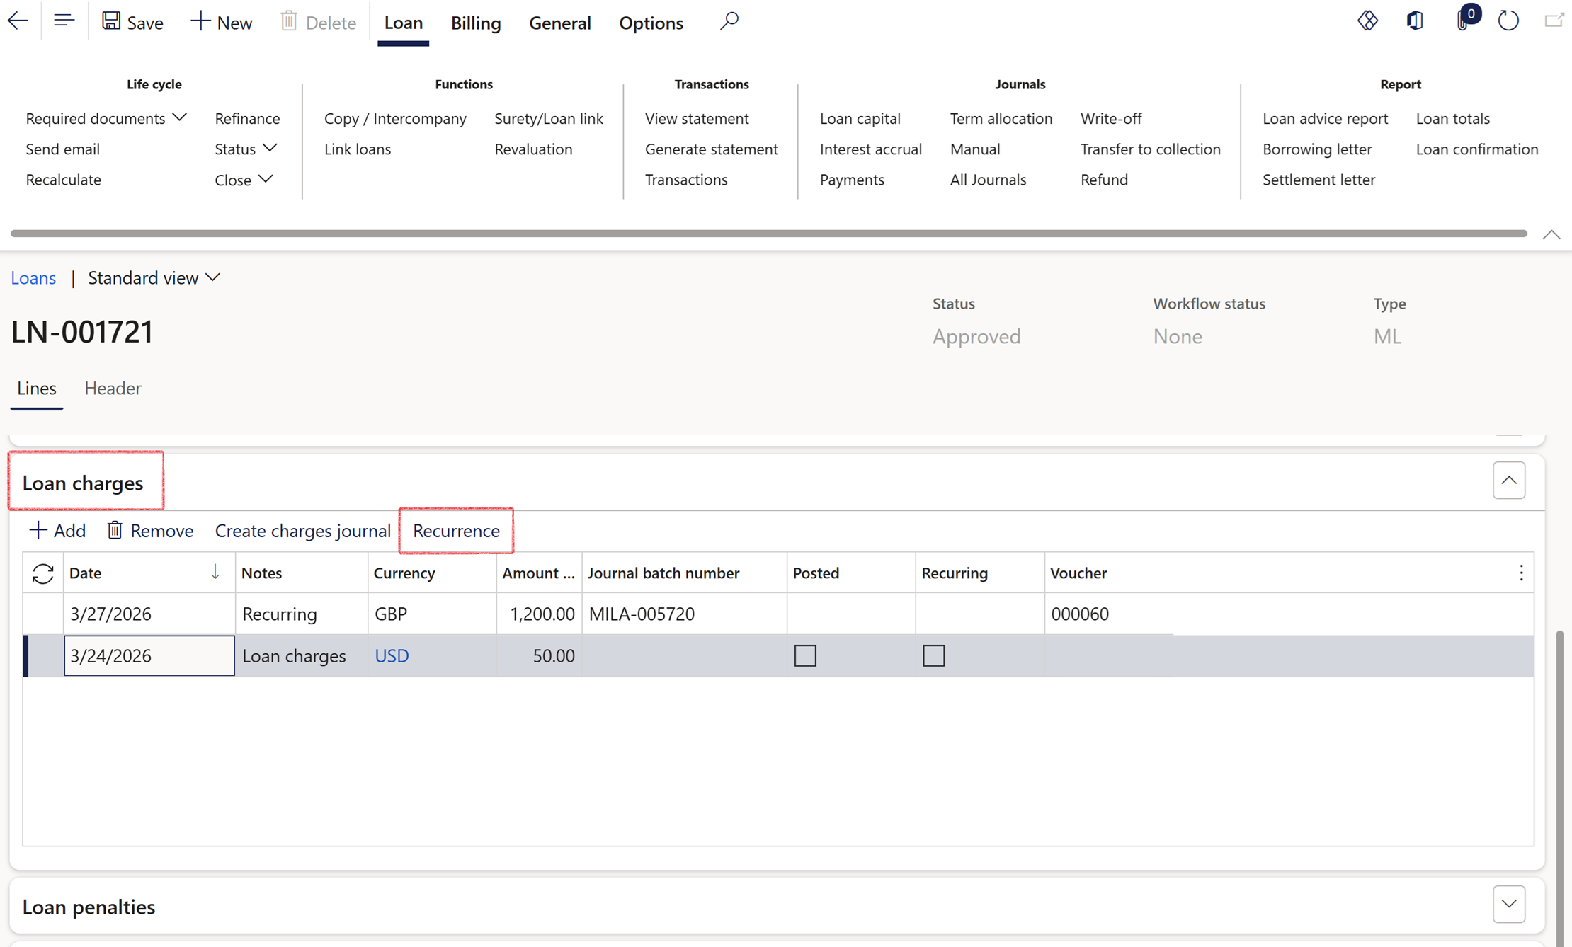This screenshot has height=947, width=1572.
Task: Switch to the Header tab
Action: pyautogui.click(x=113, y=388)
